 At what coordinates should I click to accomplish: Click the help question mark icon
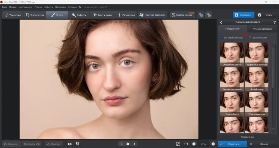tap(275, 22)
